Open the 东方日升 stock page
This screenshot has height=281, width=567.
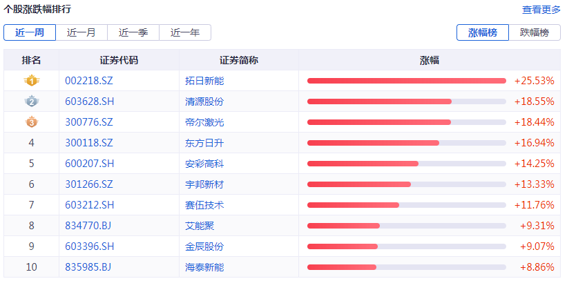pyautogui.click(x=204, y=143)
